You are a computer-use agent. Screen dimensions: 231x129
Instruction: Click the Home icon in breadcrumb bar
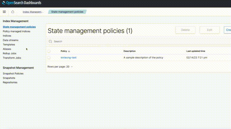click(13, 12)
